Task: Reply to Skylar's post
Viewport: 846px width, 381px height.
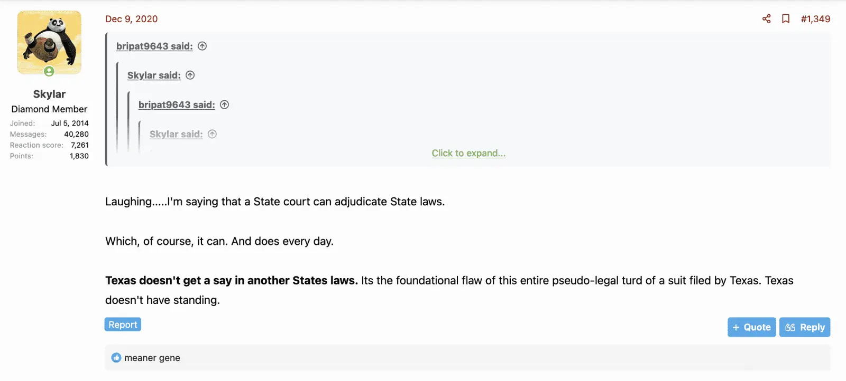Action: (x=805, y=327)
